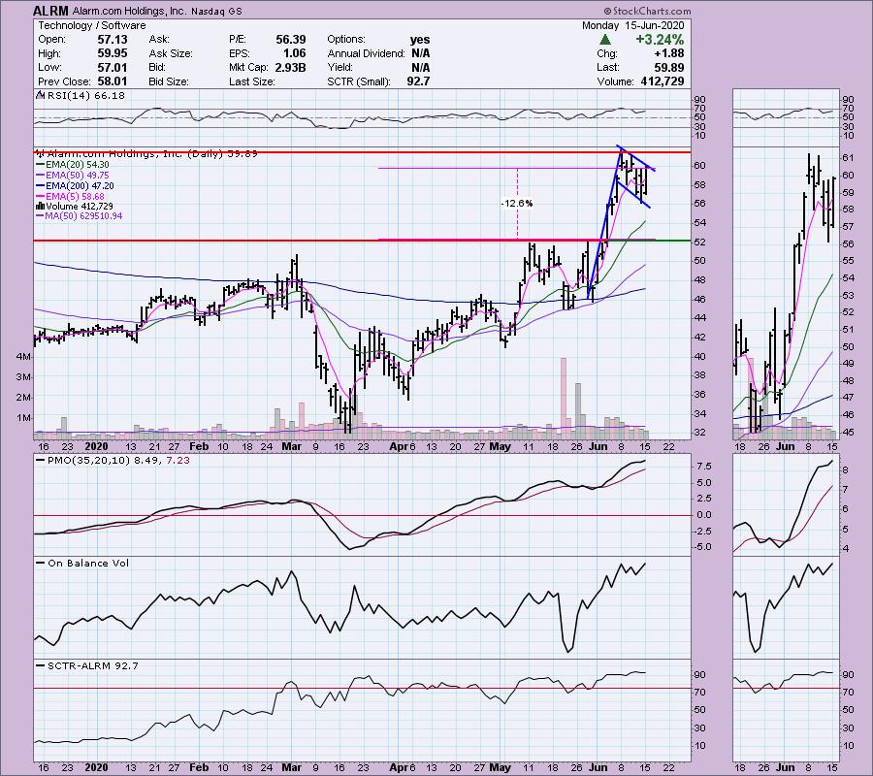Click the Last price value 59.89
The width and height of the screenshot is (873, 776).
pos(669,67)
